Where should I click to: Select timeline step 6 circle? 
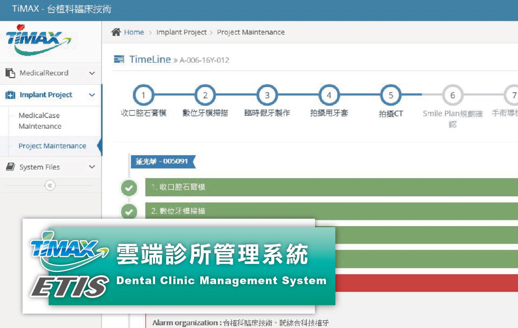coord(453,95)
